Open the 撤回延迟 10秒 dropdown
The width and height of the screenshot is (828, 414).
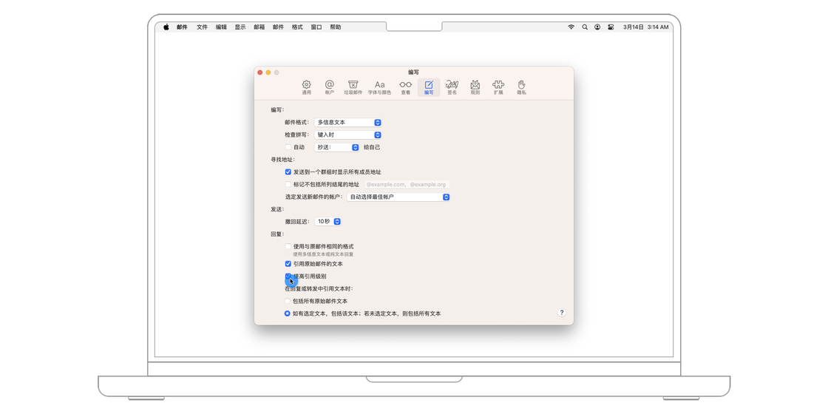coord(328,221)
